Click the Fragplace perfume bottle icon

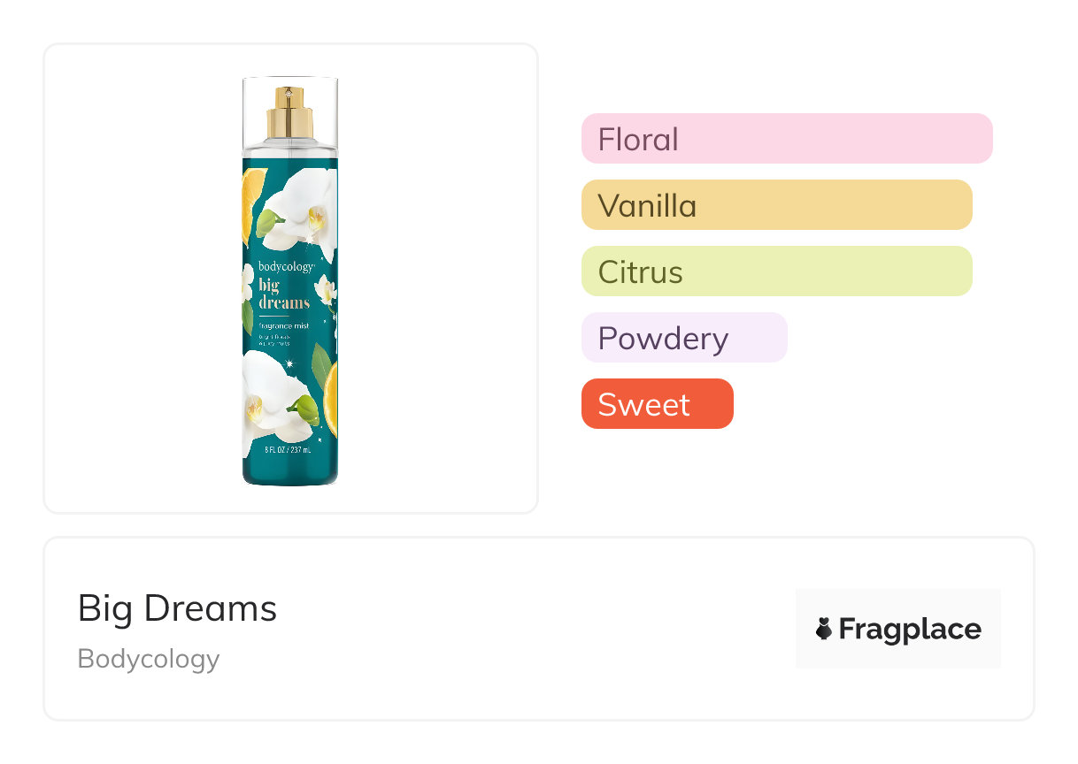point(824,630)
